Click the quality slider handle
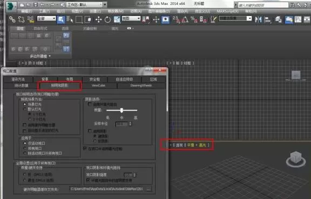 pos(121,110)
